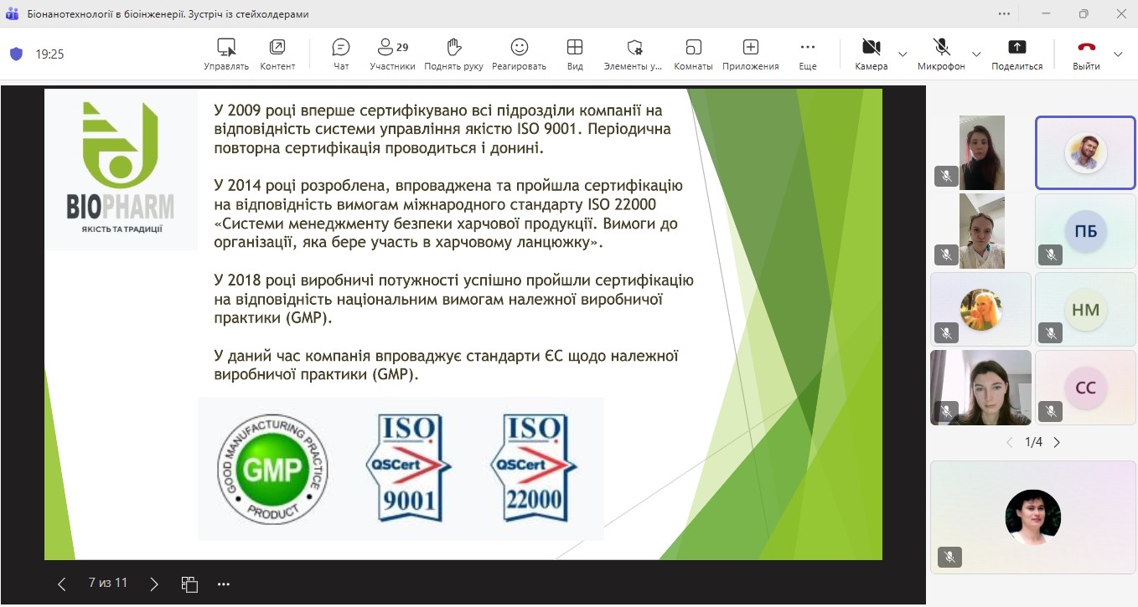
Task: Show the participants list (Участники)
Action: [391, 54]
